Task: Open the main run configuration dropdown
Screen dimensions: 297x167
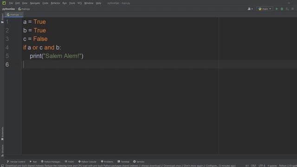Action: tap(265, 9)
